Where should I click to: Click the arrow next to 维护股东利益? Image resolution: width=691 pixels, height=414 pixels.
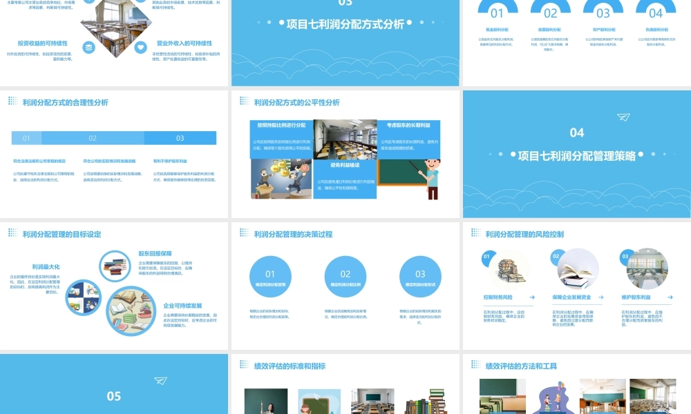[670, 297]
